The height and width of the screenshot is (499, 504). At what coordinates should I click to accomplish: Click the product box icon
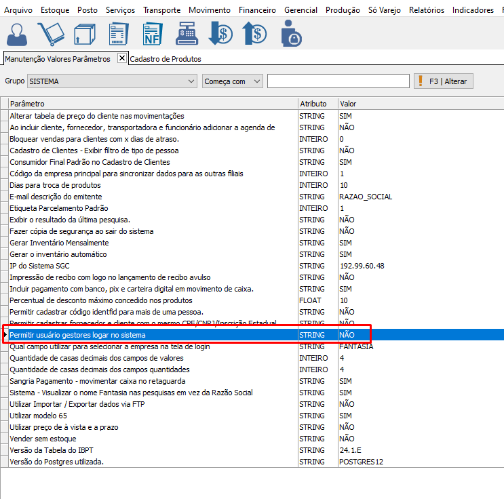[x=84, y=33]
